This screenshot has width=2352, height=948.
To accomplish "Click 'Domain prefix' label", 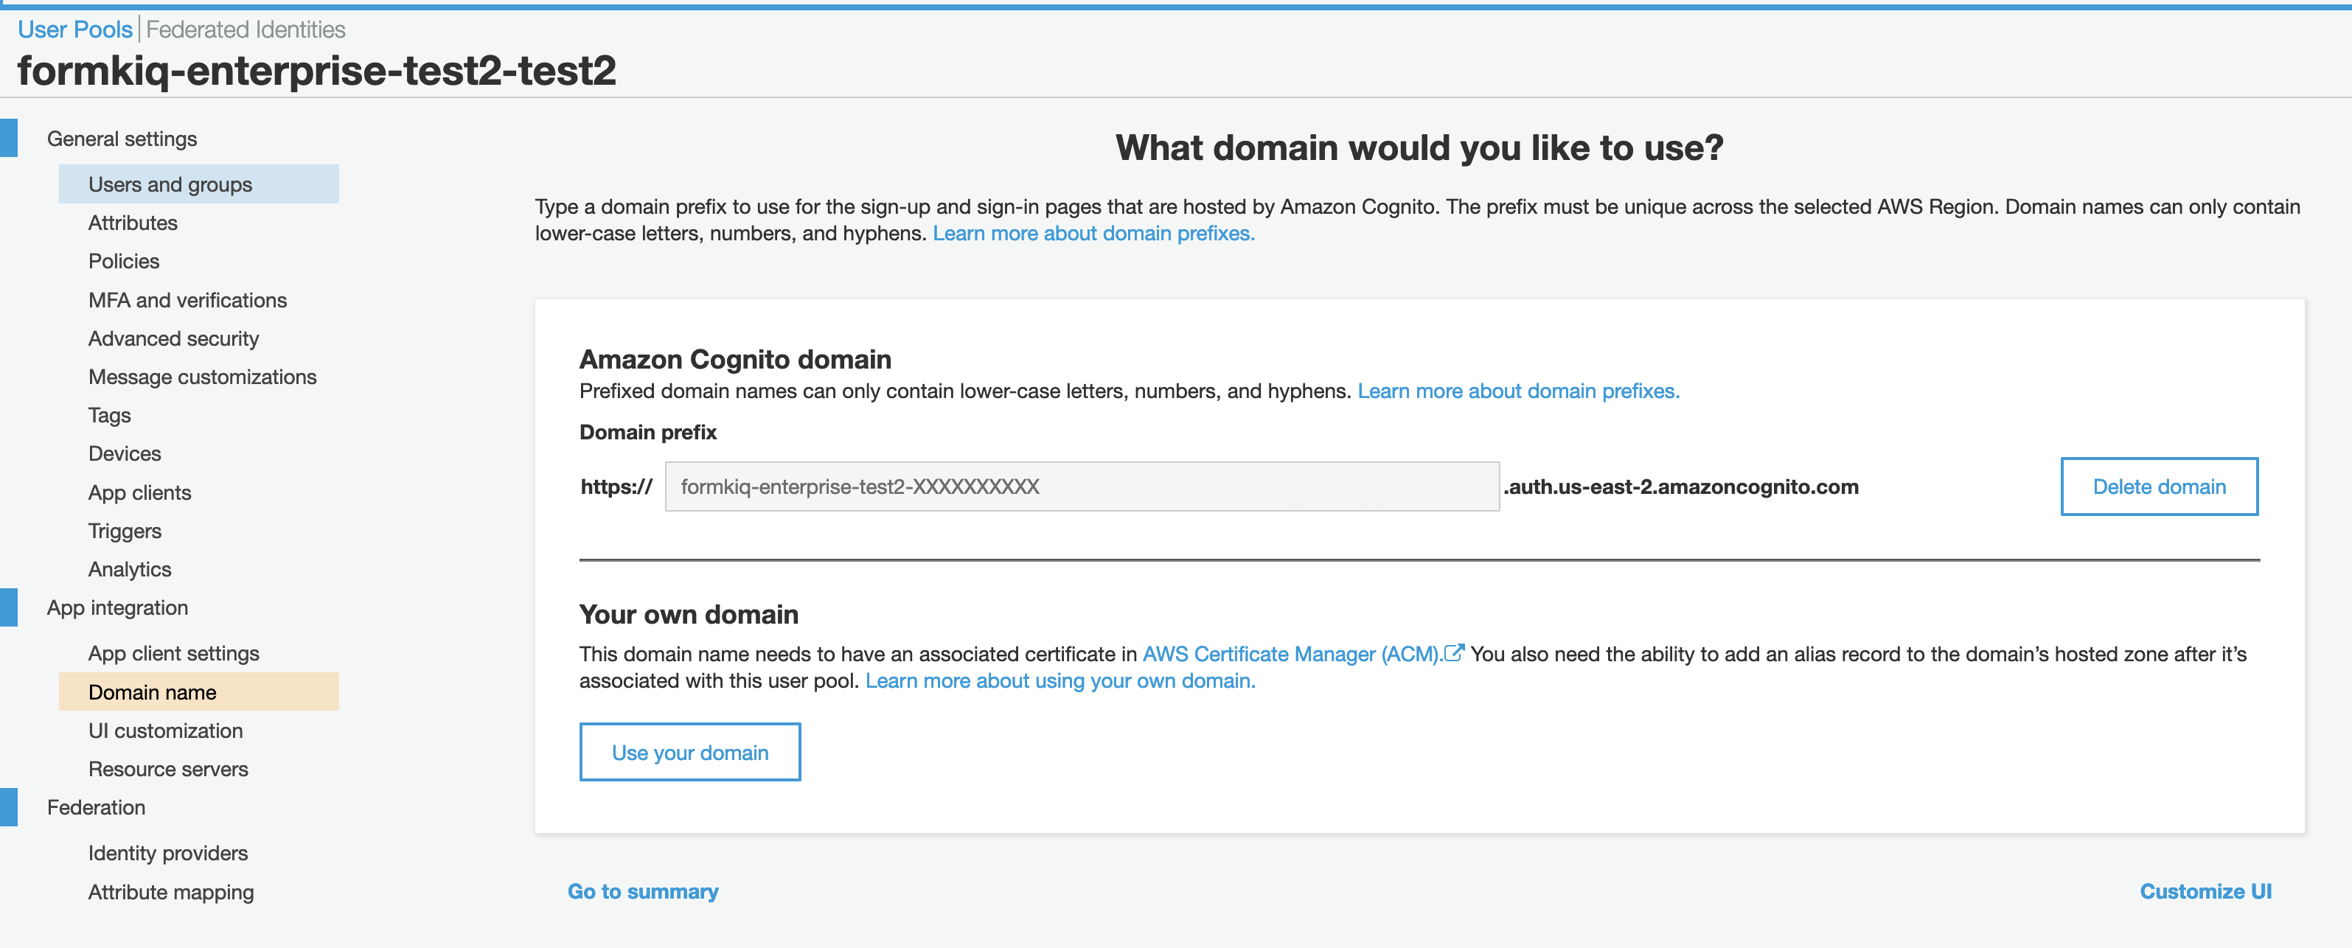I will pos(648,433).
